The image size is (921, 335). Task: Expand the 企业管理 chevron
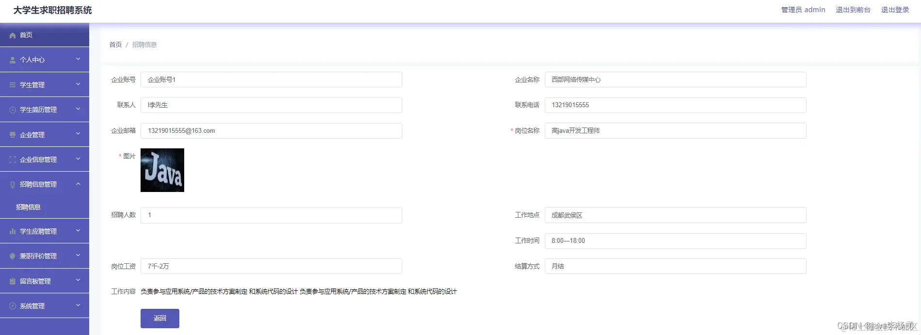point(78,134)
